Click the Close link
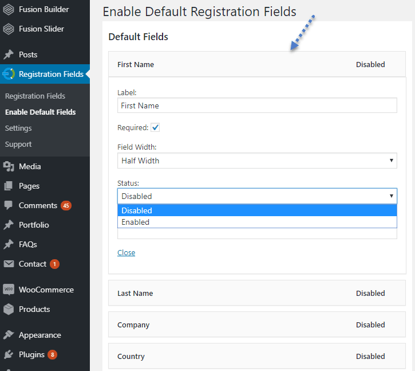The image size is (415, 371). coord(127,252)
